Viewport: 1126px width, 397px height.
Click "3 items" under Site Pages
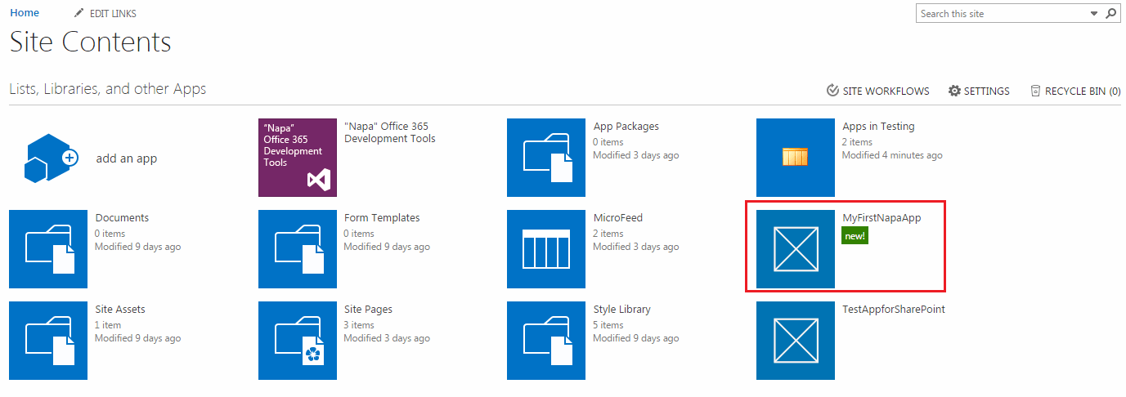(x=360, y=325)
